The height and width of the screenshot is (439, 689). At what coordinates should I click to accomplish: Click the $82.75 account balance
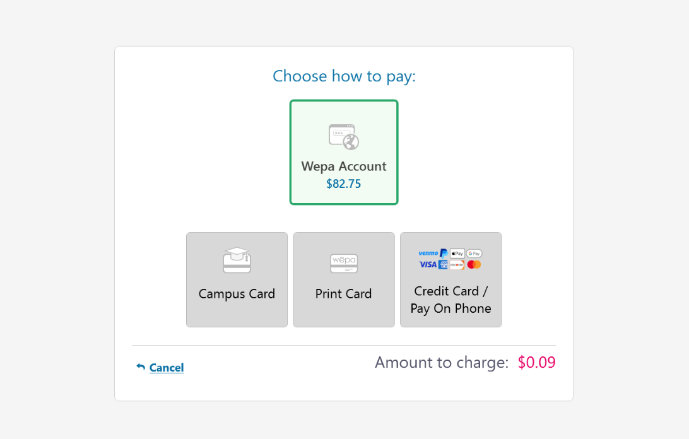click(344, 184)
